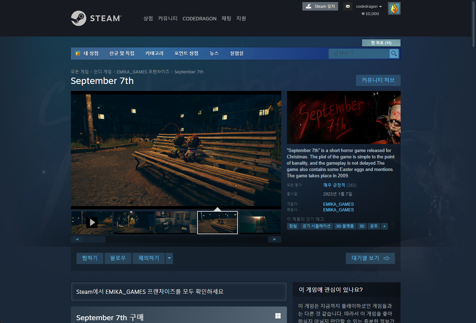
Task: Click the 걷기 시뮬레이션 tag
Action: point(316,226)
